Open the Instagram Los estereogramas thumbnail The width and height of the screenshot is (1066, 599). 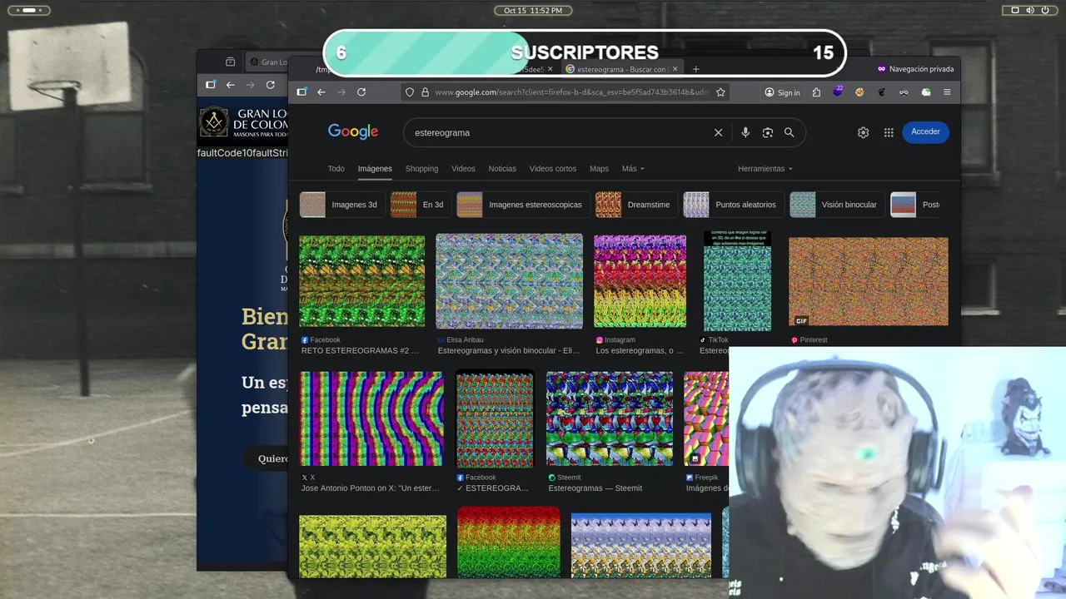(x=640, y=281)
